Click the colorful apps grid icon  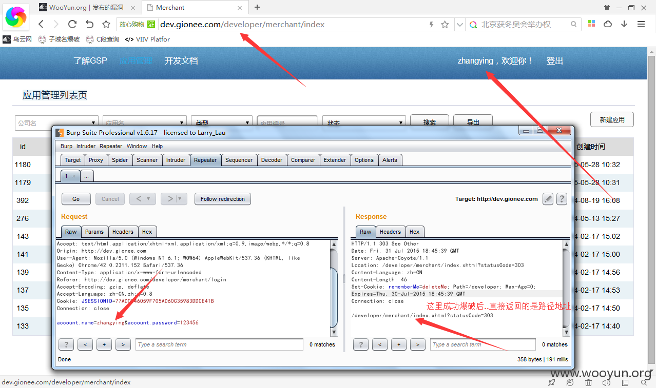pyautogui.click(x=592, y=24)
